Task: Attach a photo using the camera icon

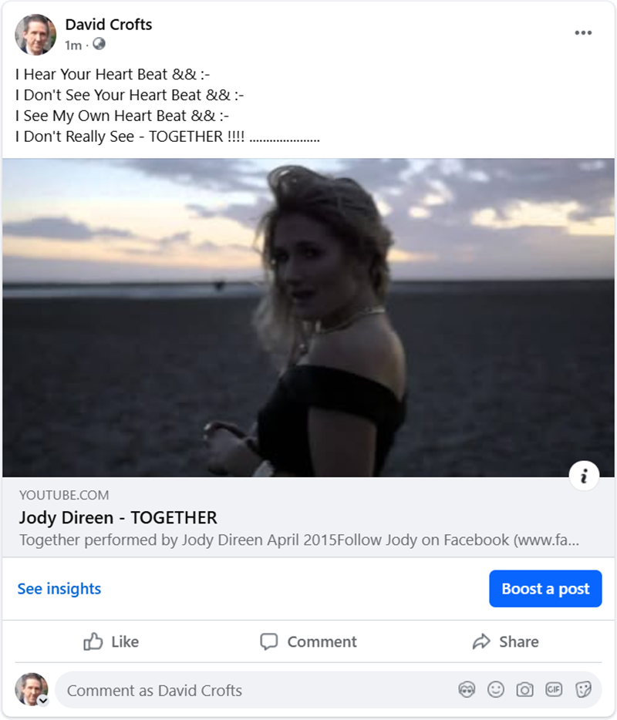Action: coord(524,690)
